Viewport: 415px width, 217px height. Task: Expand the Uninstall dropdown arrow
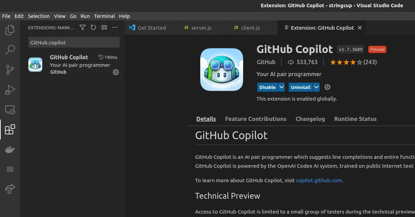coord(316,87)
